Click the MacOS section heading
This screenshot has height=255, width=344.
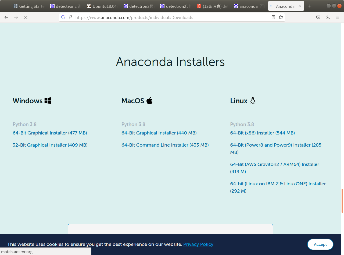133,101
